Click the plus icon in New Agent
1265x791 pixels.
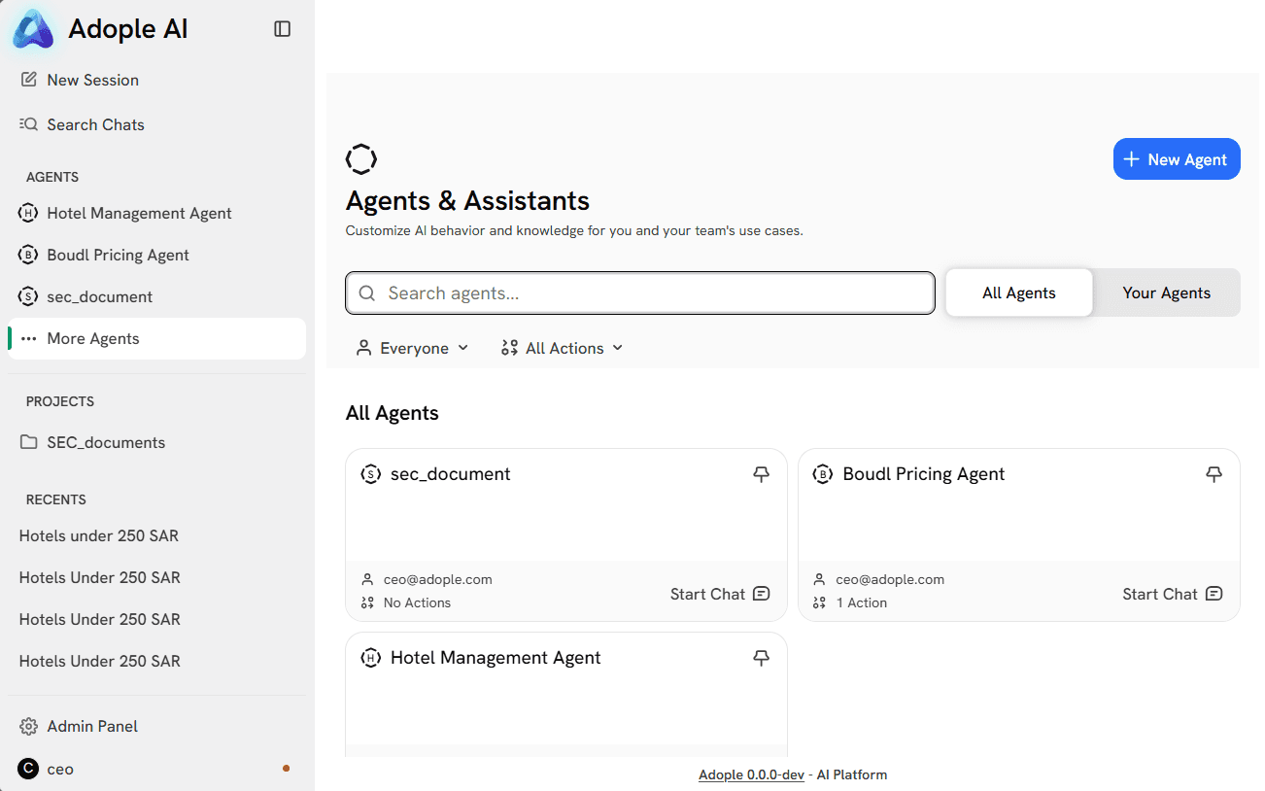tap(1131, 159)
